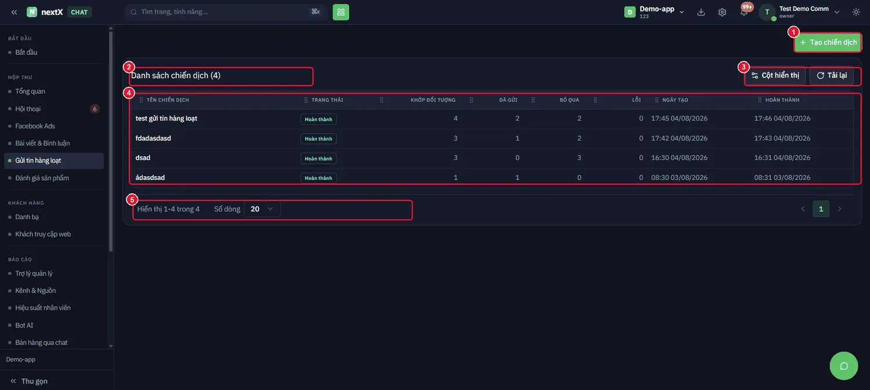The image size is (870, 390).
Task: Open campaign "dsad" row
Action: pyautogui.click(x=492, y=158)
